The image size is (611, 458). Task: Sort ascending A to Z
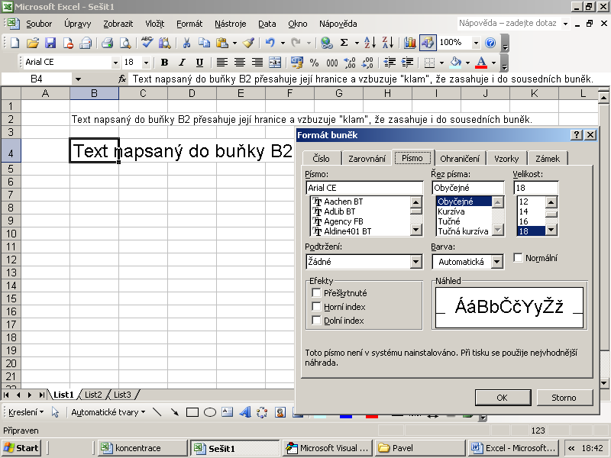click(370, 43)
